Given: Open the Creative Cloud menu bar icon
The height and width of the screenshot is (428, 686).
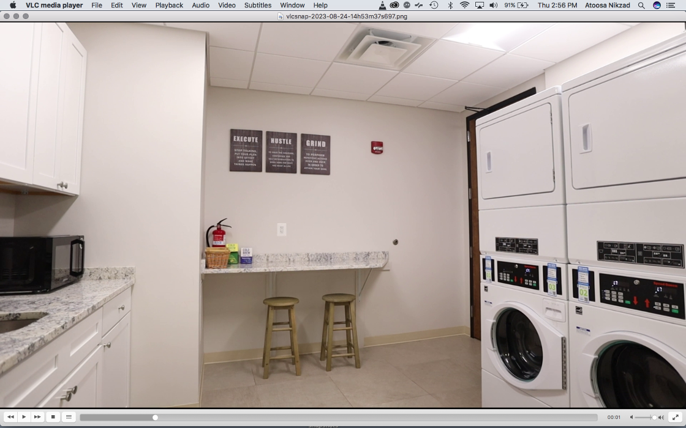Looking at the screenshot, I should pyautogui.click(x=394, y=5).
